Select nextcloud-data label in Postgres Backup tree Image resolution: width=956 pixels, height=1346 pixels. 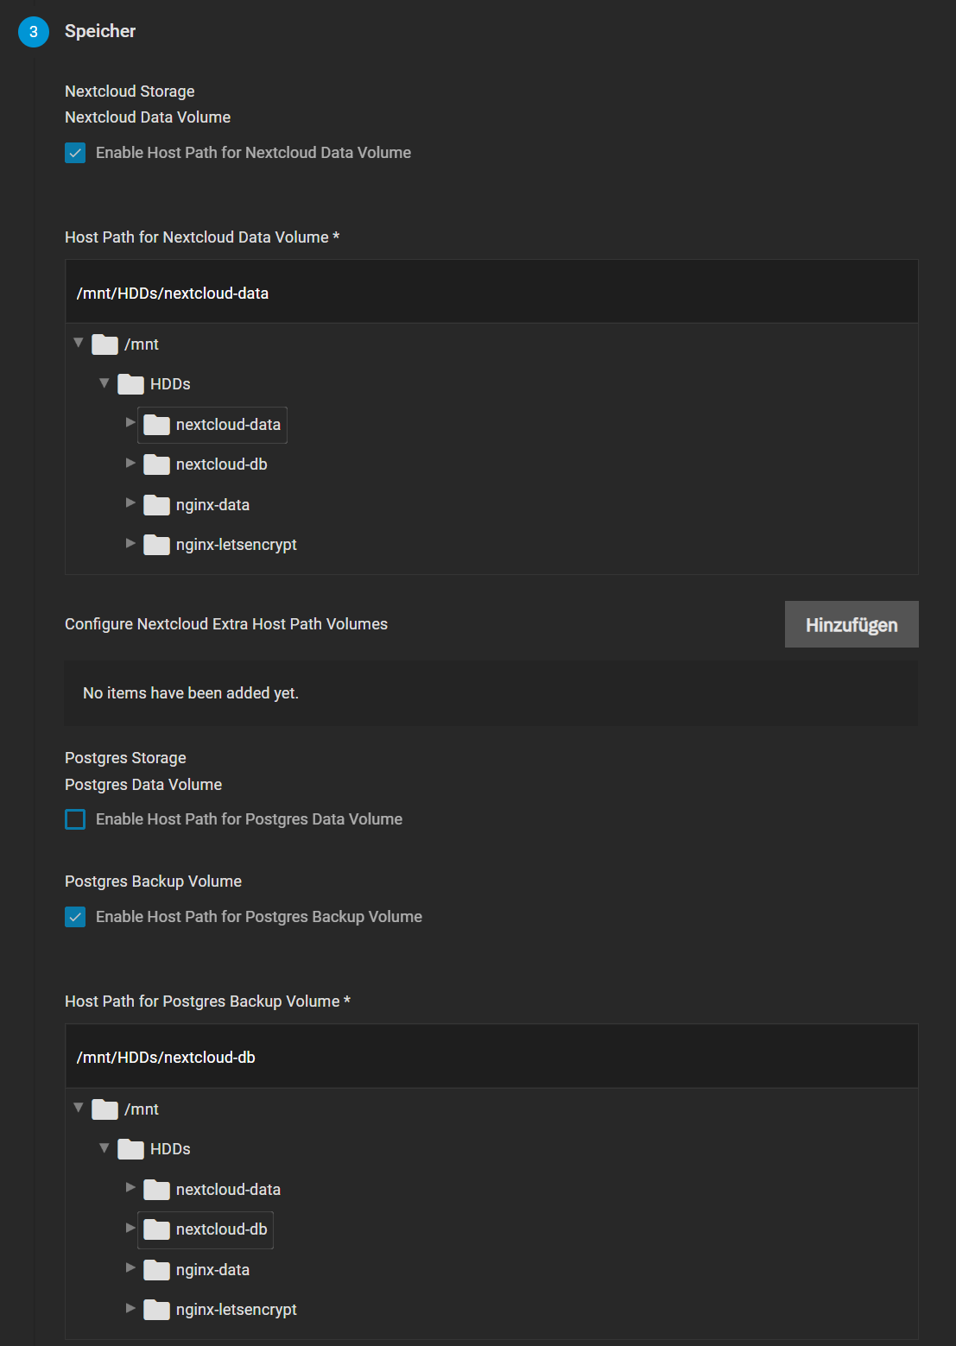coord(228,1190)
